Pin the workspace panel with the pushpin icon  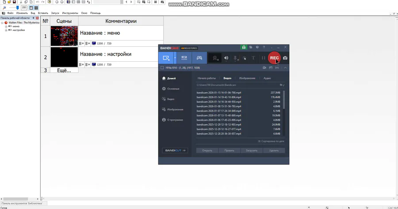(x=34, y=18)
